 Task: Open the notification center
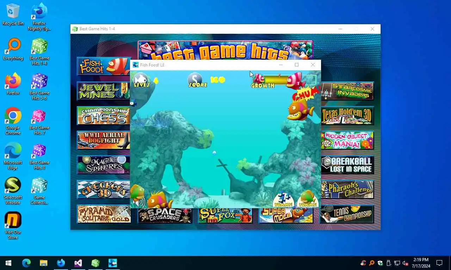pos(439,263)
